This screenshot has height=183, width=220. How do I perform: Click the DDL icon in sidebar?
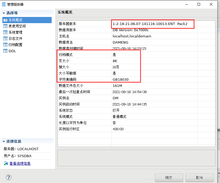[5, 51]
